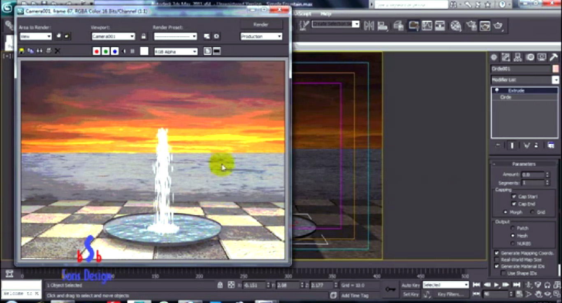Toggle the red channel display
This screenshot has width=562, height=303.
[97, 51]
